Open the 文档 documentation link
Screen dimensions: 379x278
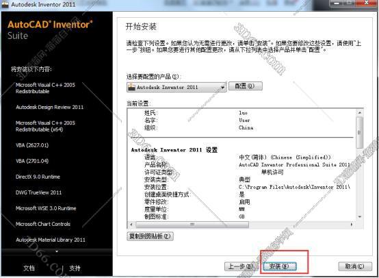(x=29, y=268)
